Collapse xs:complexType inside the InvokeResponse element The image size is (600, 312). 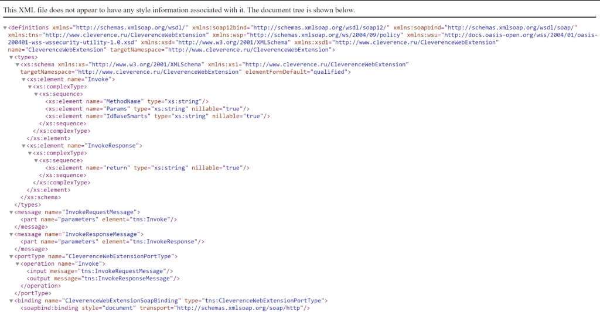point(29,153)
